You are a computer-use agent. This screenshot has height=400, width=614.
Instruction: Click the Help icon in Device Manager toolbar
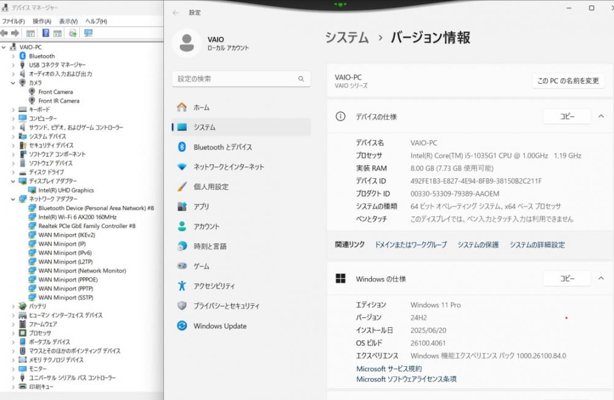(x=46, y=33)
